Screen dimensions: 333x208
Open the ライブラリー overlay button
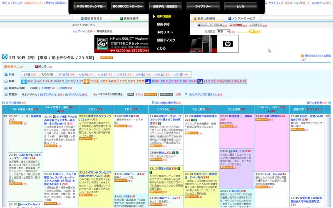203,6
